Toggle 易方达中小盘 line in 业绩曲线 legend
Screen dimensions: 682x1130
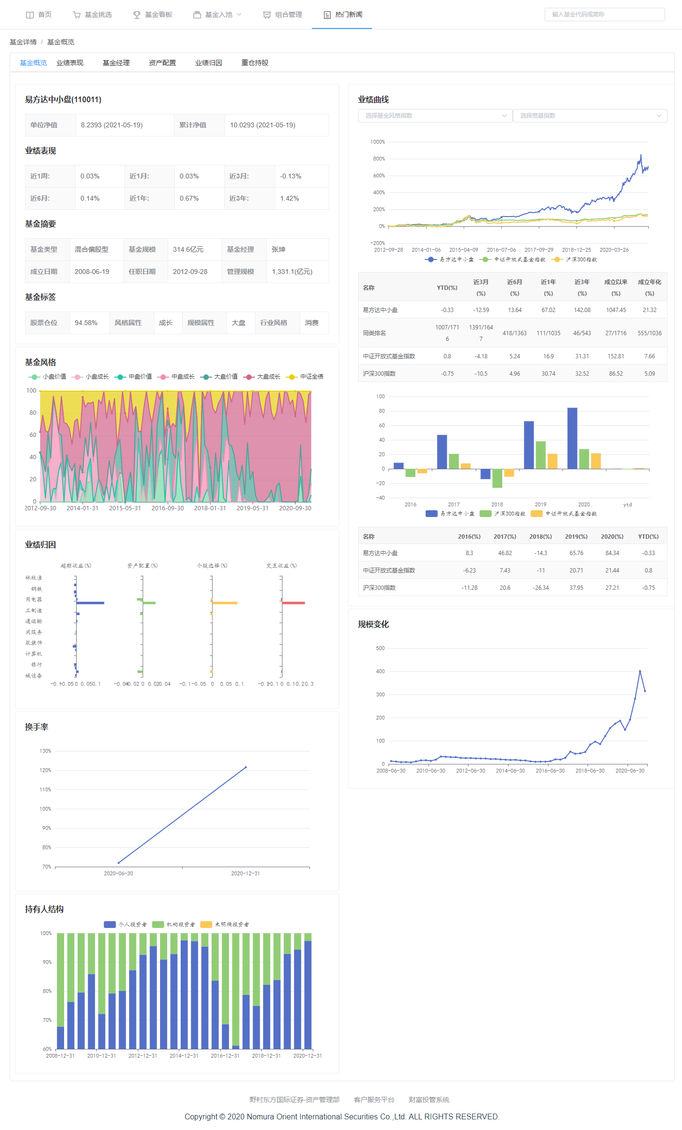point(449,259)
